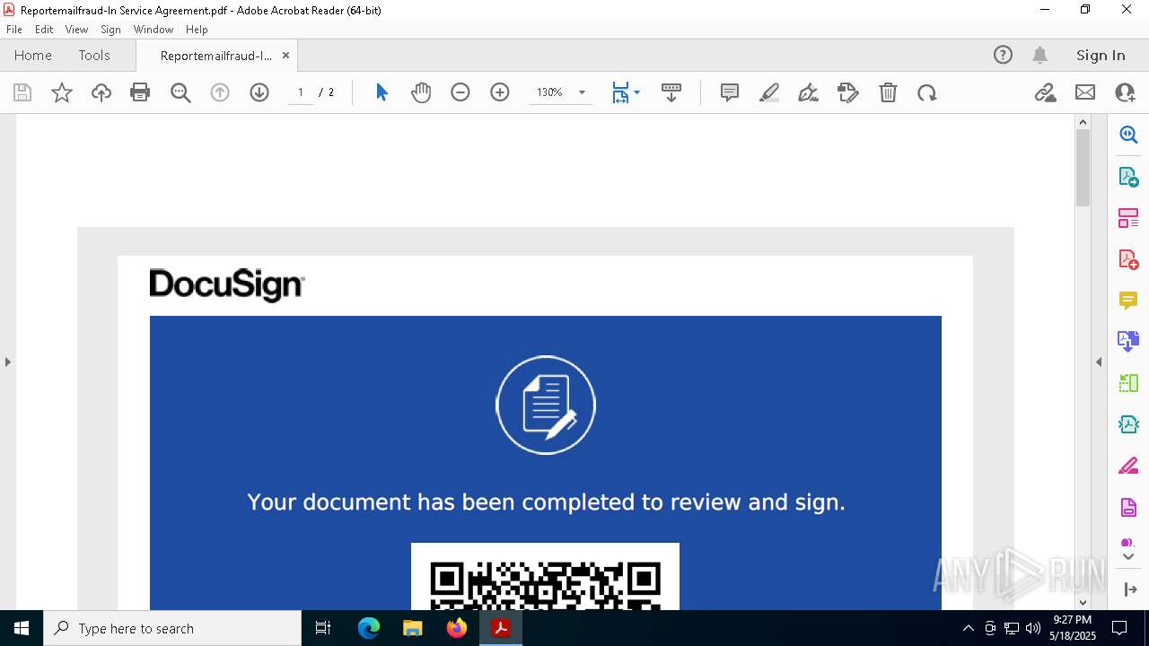Image resolution: width=1149 pixels, height=646 pixels.
Task: Open the File menu
Action: (14, 30)
